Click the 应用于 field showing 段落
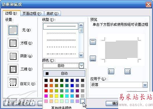153x109 pixels. [116, 85]
